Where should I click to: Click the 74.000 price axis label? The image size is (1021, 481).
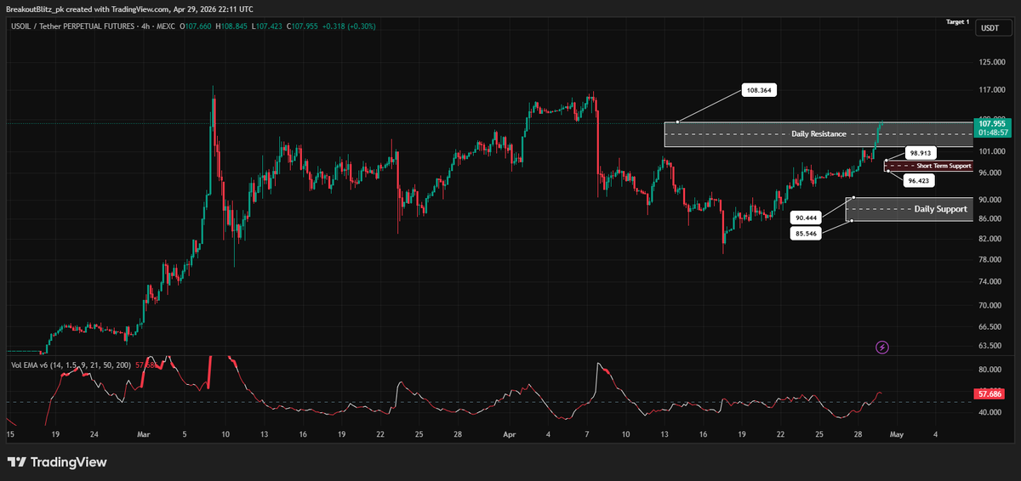(x=990, y=280)
